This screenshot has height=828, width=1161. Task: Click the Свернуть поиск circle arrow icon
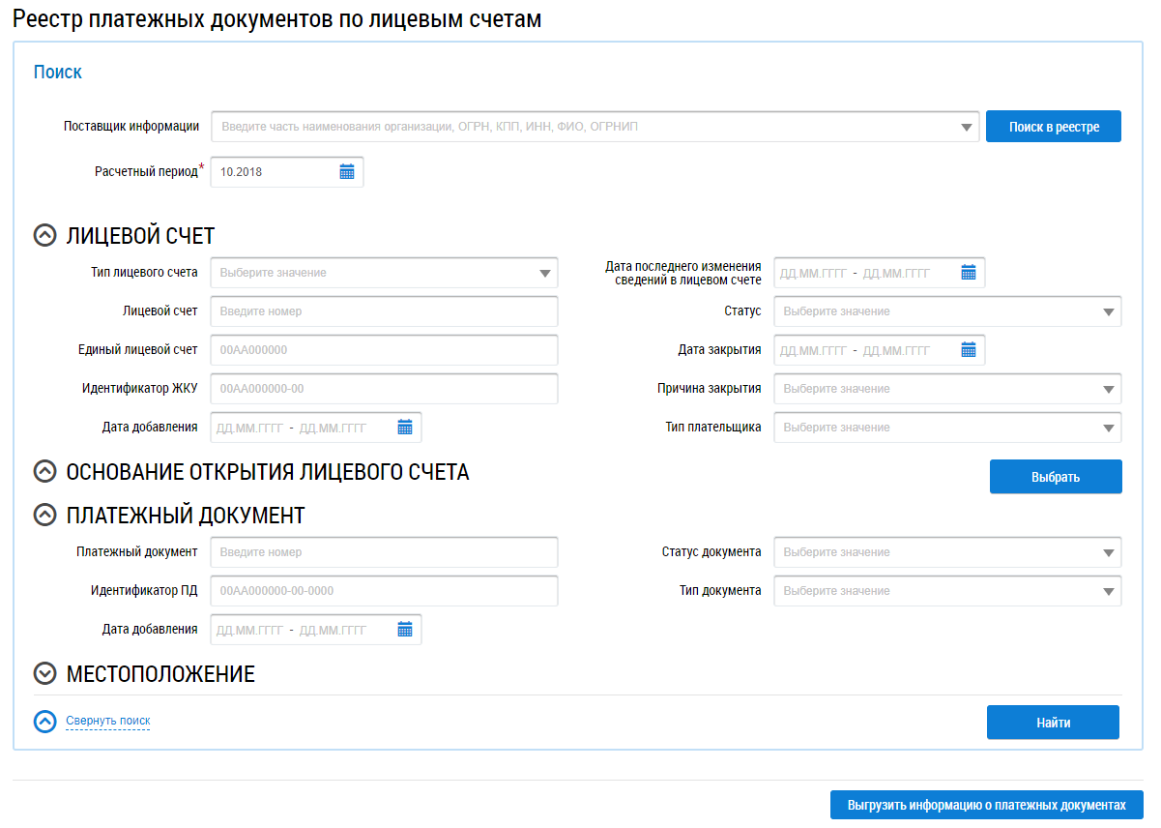[44, 722]
